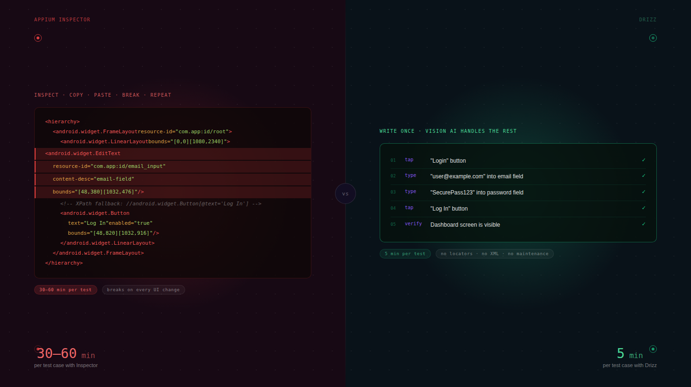691x387 pixels.
Task: Click the 30–60 min per test pill
Action: [x=65, y=290]
